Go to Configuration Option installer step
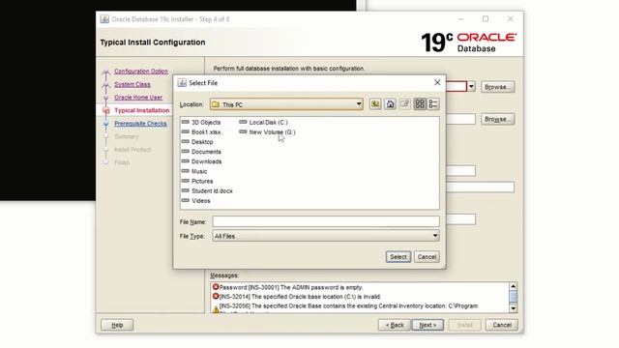The height and width of the screenshot is (348, 619). click(141, 72)
